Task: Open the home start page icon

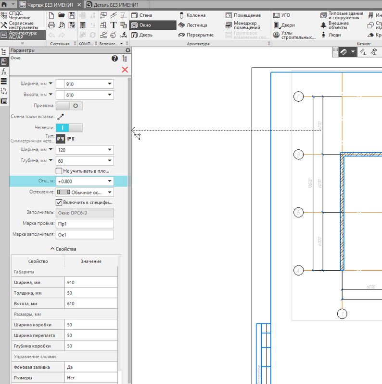Action: point(4,4)
